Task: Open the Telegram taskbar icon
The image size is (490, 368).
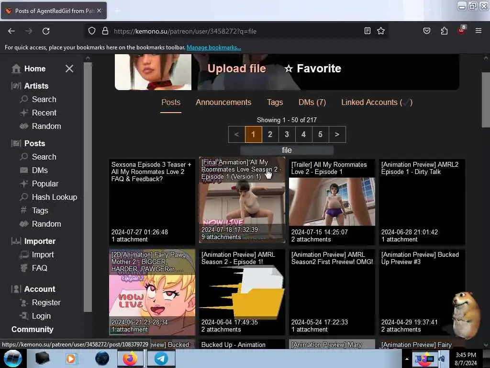Action: tap(161, 358)
